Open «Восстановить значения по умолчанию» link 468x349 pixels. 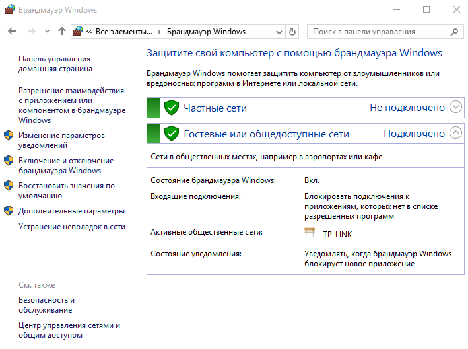pos(67,190)
